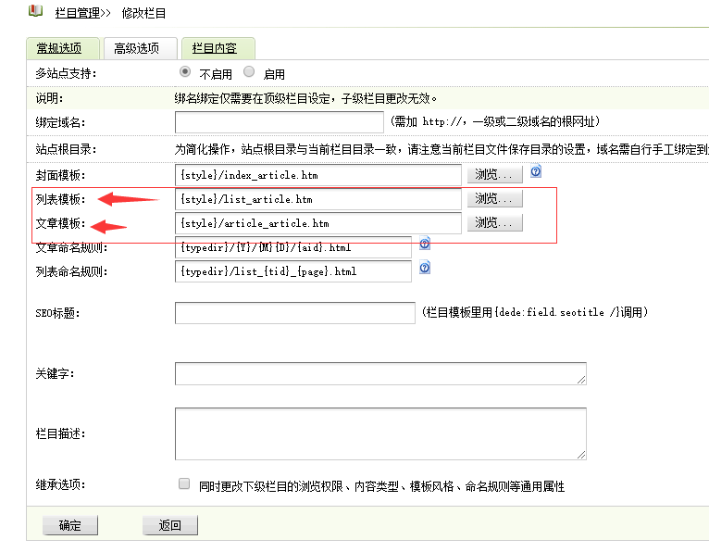Click the help icon beside 列表命名规则 field

(425, 269)
